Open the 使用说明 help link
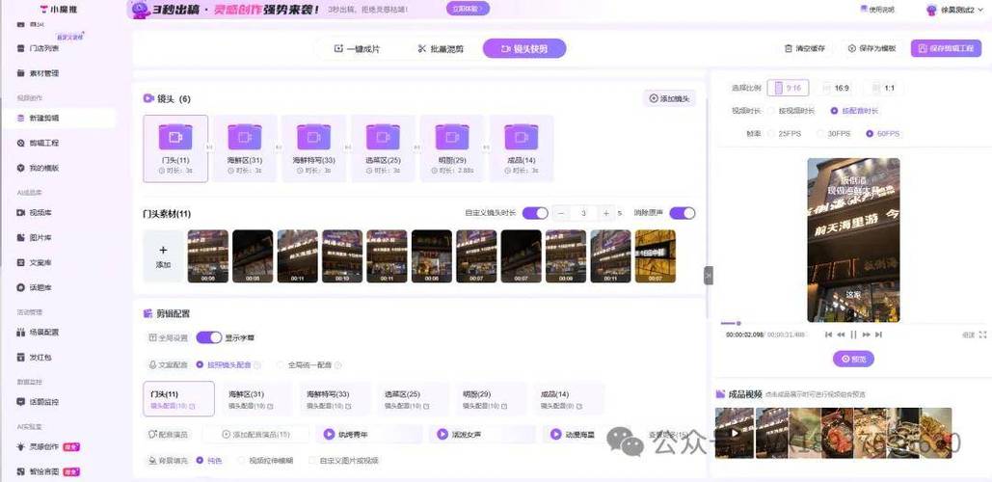The height and width of the screenshot is (482, 992). point(877,10)
